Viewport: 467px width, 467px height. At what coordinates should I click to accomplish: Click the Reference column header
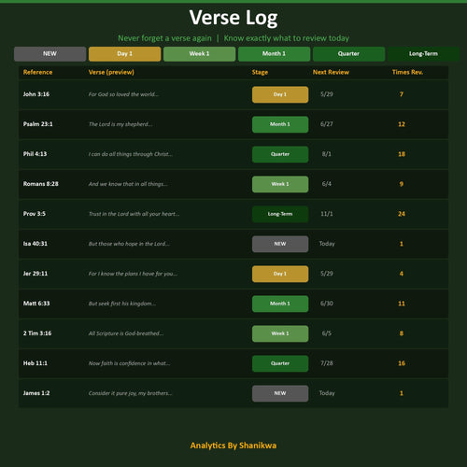click(x=37, y=72)
